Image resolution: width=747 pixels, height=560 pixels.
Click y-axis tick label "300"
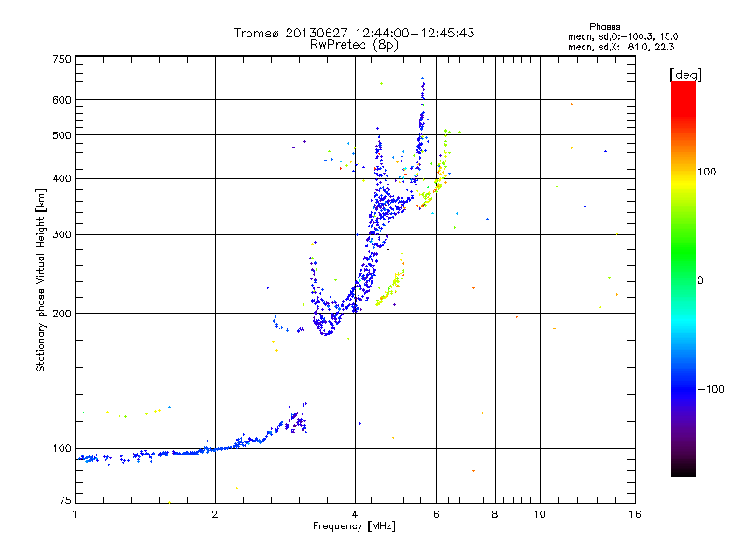(62, 235)
